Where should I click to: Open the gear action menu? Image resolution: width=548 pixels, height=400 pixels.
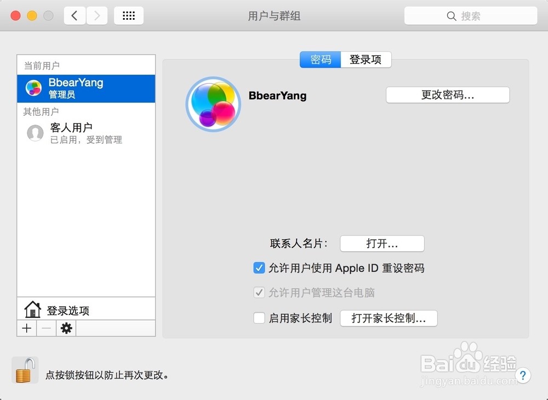point(66,328)
